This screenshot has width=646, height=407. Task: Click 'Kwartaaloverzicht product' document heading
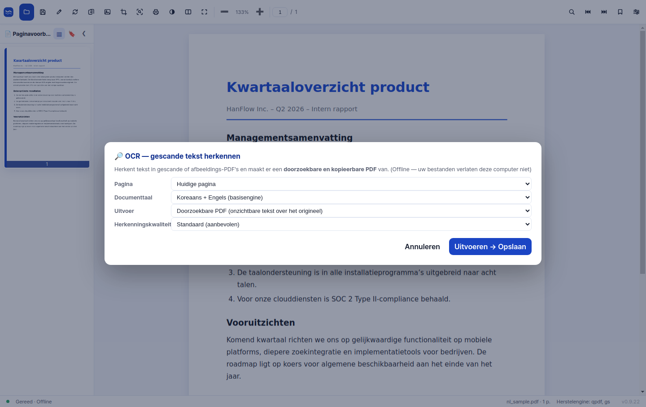coord(328,87)
